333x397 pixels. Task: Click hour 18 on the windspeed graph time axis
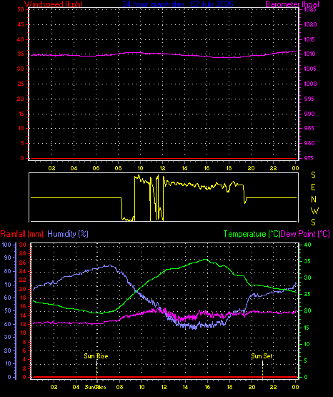point(229,168)
